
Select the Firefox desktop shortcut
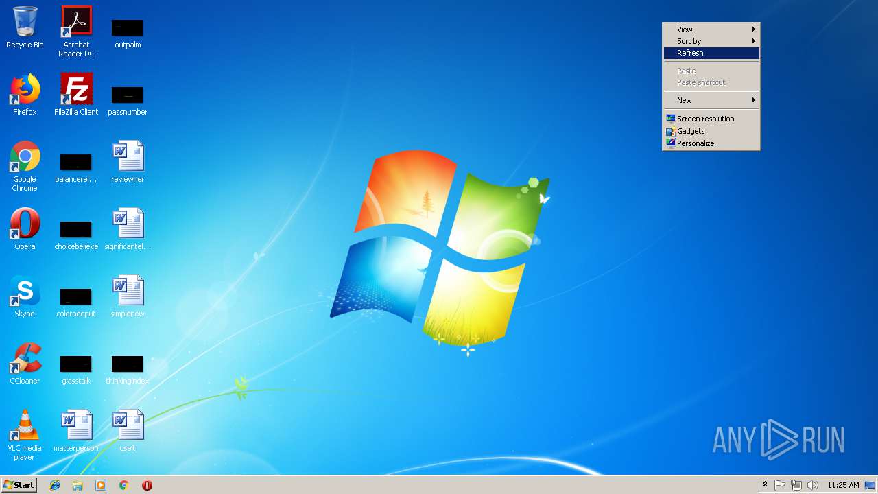(25, 95)
